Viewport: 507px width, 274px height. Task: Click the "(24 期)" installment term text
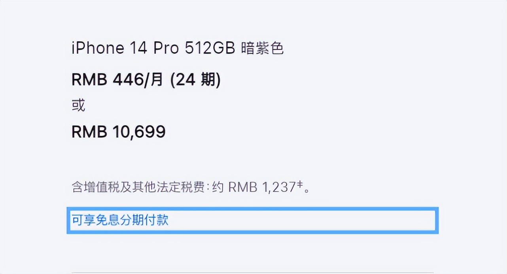195,80
